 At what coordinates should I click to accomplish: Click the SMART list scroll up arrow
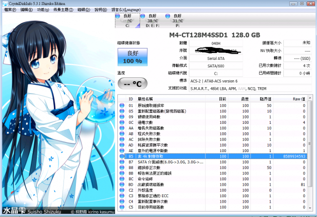click(x=310, y=98)
